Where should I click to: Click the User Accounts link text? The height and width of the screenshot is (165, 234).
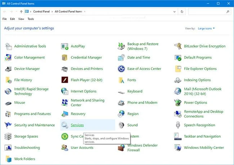click(82, 148)
